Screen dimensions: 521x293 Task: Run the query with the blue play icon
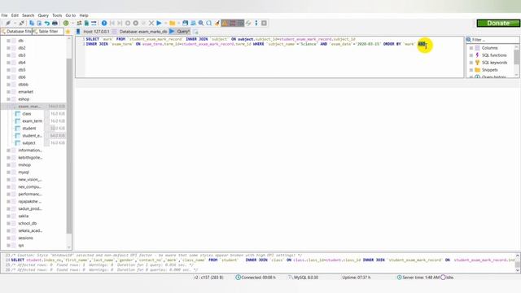(159, 24)
